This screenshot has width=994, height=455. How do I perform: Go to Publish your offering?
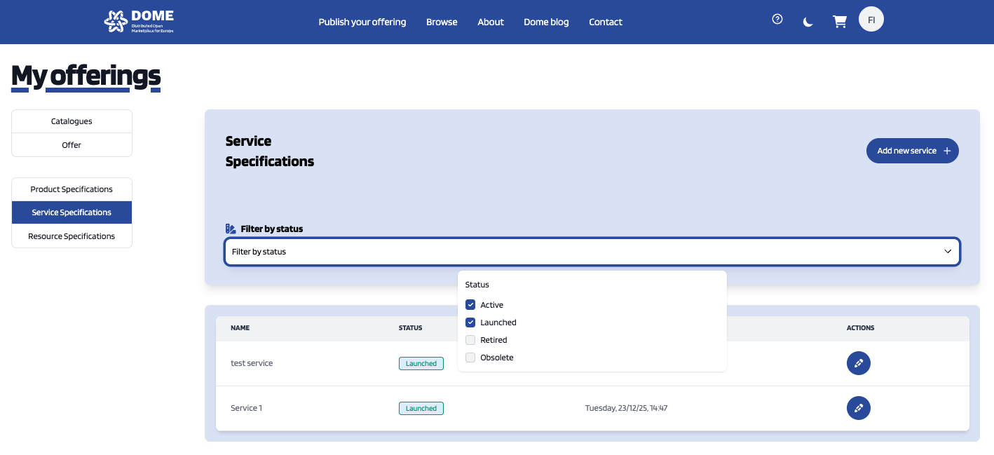(x=362, y=22)
